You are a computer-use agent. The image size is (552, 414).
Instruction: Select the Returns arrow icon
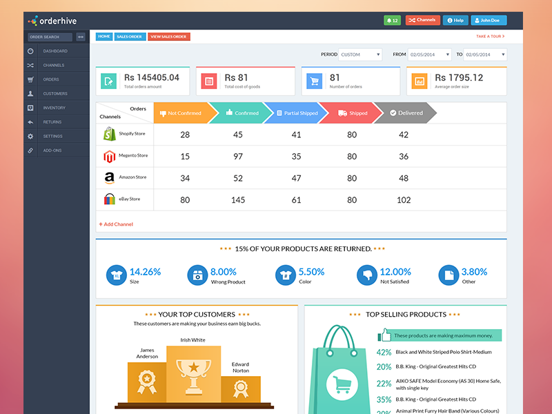[x=30, y=122]
